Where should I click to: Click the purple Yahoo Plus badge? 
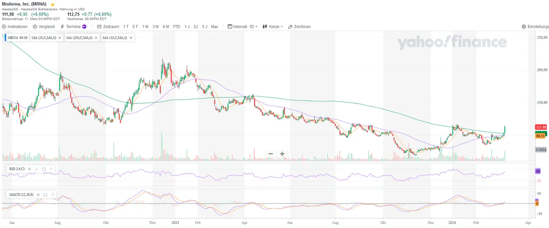click(84, 27)
